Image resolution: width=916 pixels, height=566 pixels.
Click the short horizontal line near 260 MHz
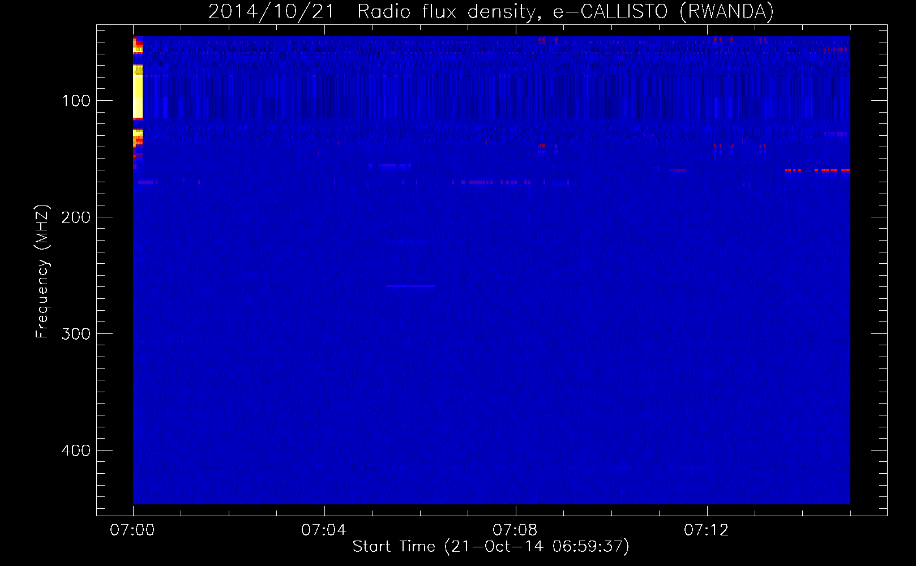(x=410, y=286)
